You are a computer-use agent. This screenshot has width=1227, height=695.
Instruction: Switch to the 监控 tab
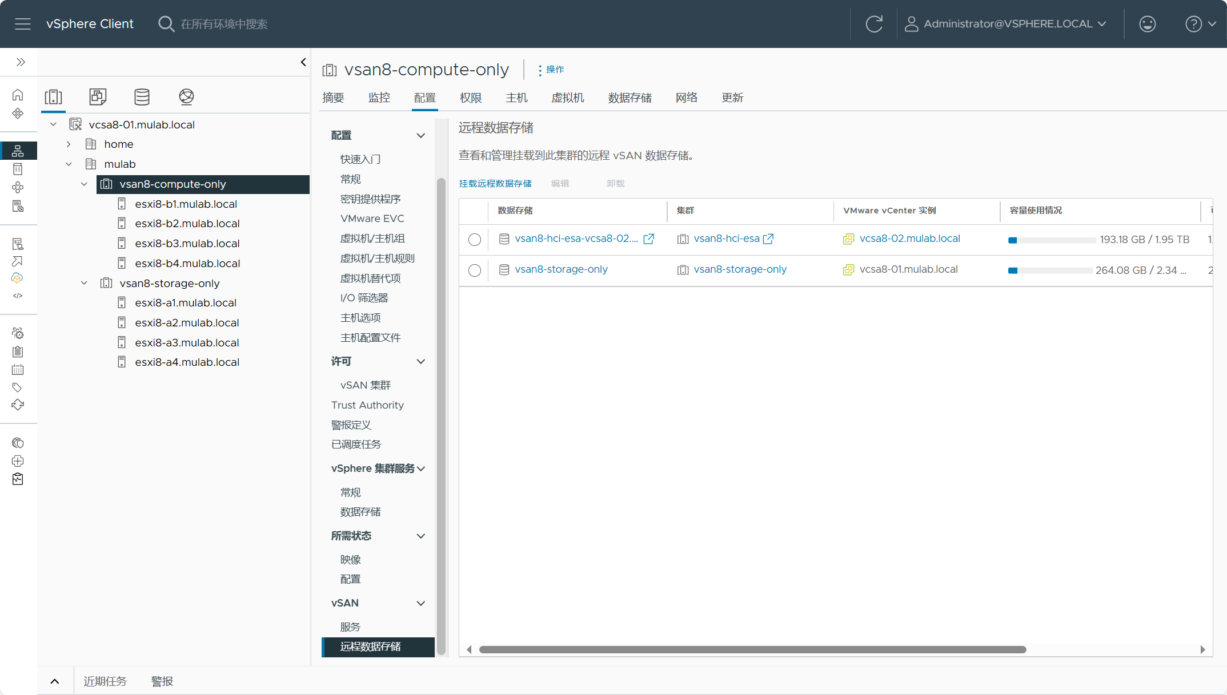click(x=379, y=98)
